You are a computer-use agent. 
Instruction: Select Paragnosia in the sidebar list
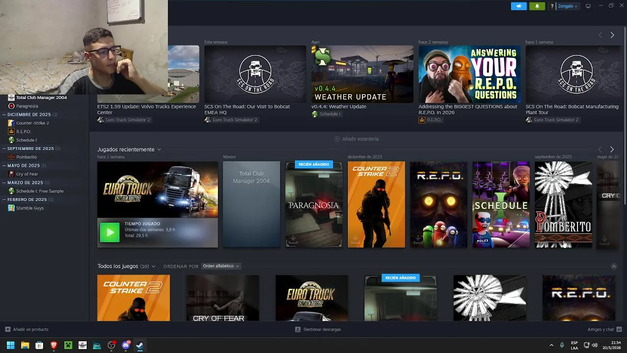pyautogui.click(x=27, y=106)
